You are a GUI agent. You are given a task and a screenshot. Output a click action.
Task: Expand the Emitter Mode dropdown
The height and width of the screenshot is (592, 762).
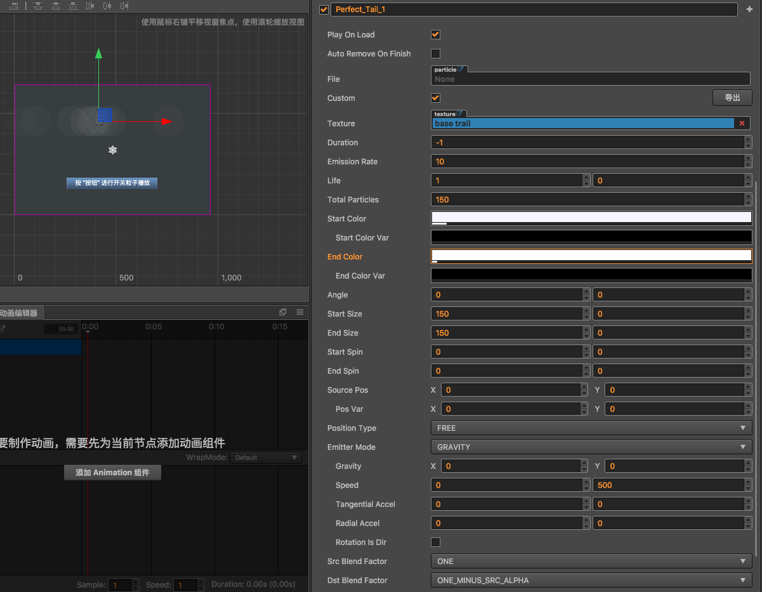[591, 447]
